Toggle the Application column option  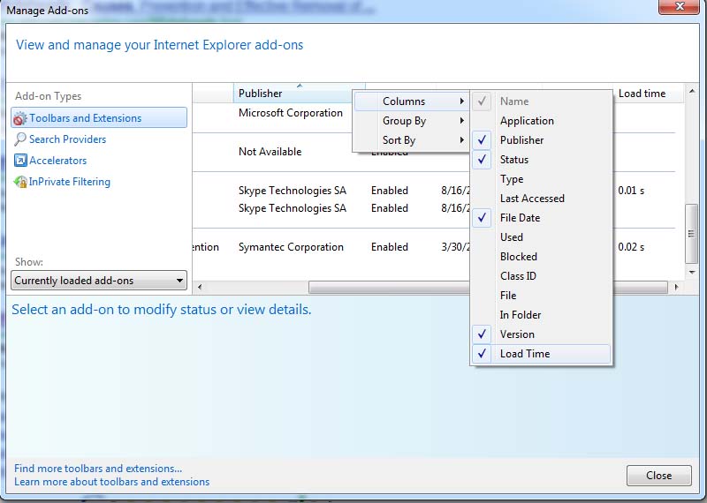click(x=541, y=121)
